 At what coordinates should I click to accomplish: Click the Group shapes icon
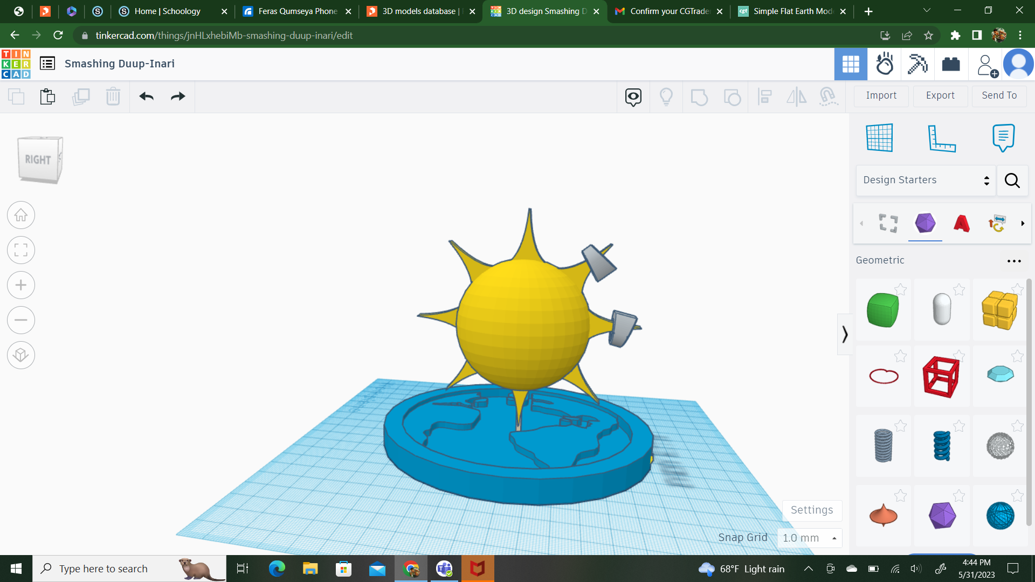point(699,97)
